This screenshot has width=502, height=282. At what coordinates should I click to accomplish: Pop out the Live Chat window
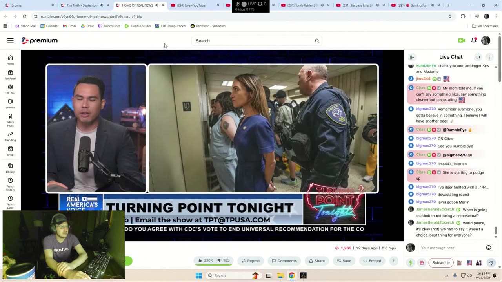pyautogui.click(x=478, y=57)
